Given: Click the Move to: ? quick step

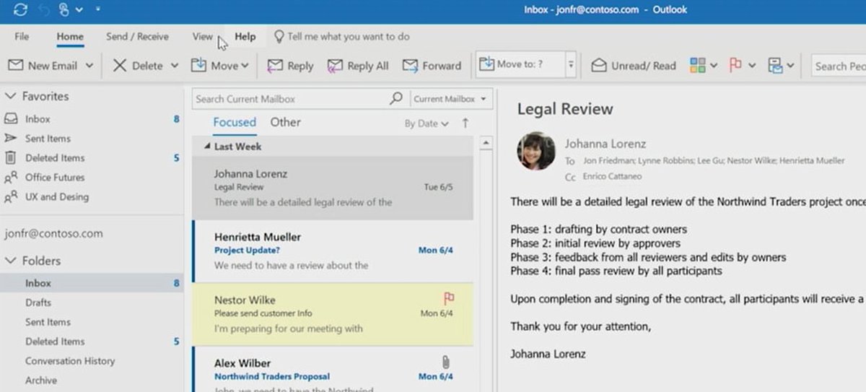Looking at the screenshot, I should tap(521, 65).
